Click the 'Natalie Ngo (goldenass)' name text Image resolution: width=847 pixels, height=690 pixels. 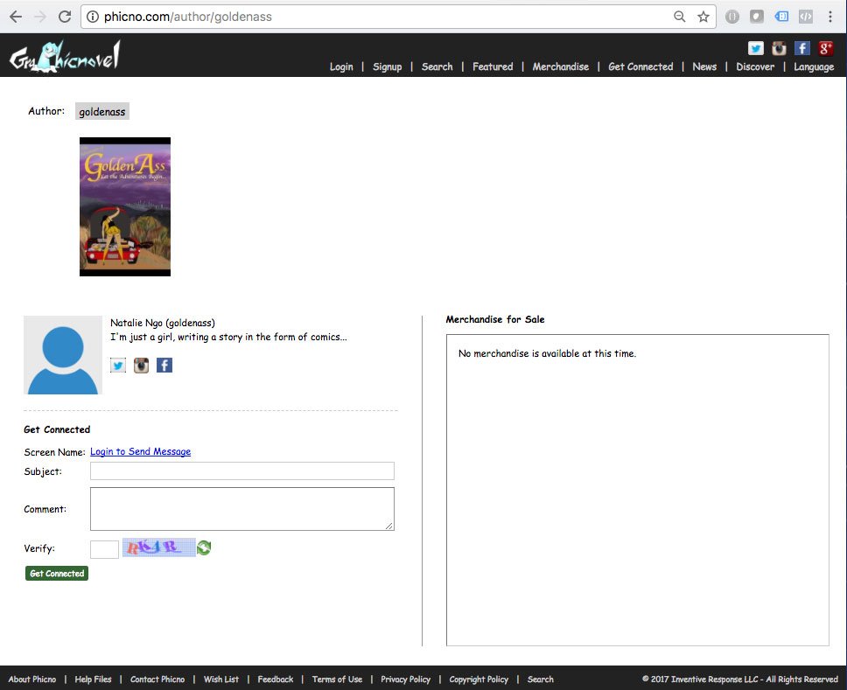[163, 323]
